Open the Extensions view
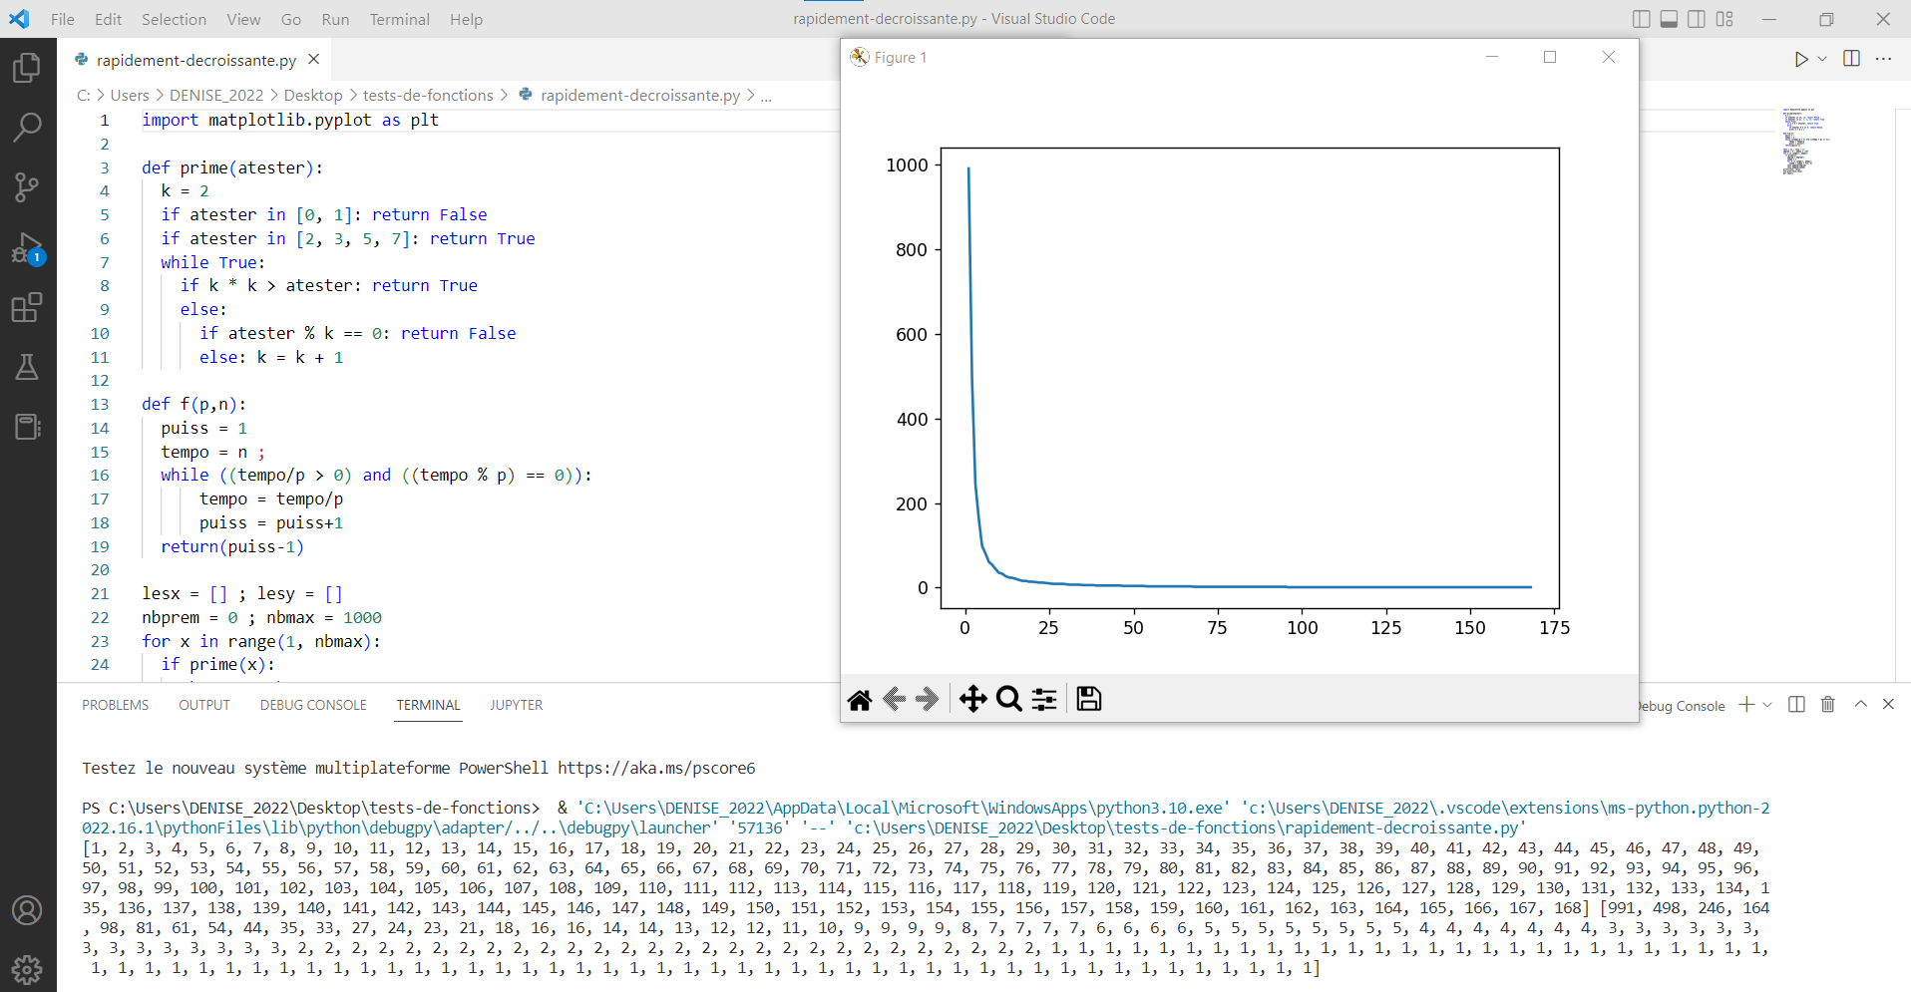Viewport: 1911px width, 992px height. (x=27, y=307)
